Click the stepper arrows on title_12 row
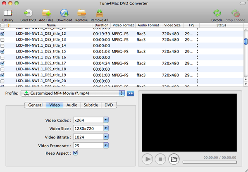The height and width of the screenshot is (172, 248). coord(197,34)
